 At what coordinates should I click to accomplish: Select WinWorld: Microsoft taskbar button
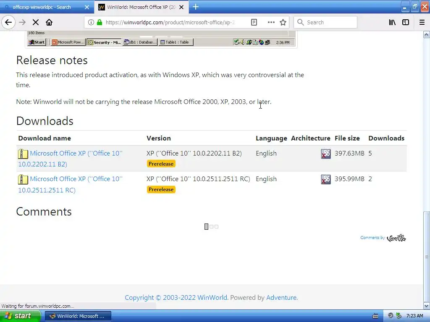pos(78,316)
